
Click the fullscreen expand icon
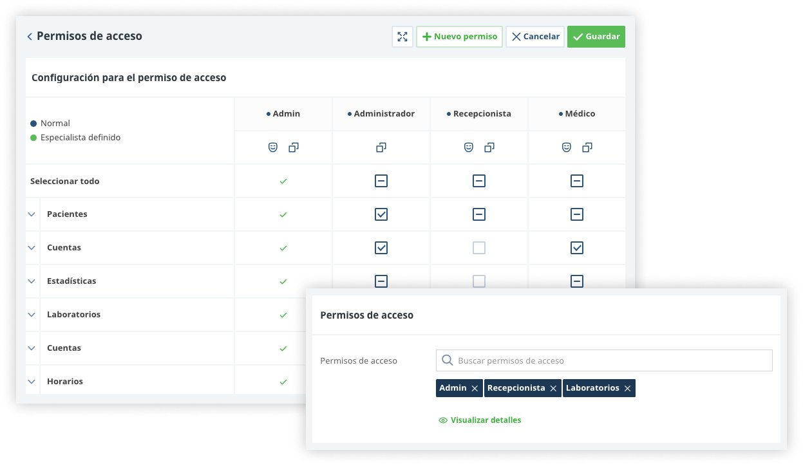pyautogui.click(x=402, y=37)
